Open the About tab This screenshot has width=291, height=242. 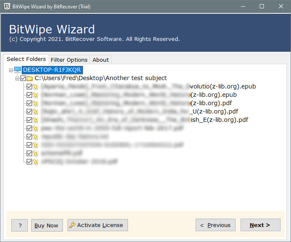pos(100,60)
